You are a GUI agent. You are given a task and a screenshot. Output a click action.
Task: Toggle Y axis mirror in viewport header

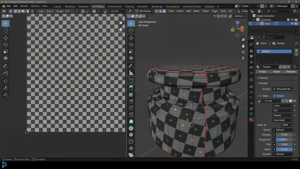pyautogui.click(x=222, y=16)
